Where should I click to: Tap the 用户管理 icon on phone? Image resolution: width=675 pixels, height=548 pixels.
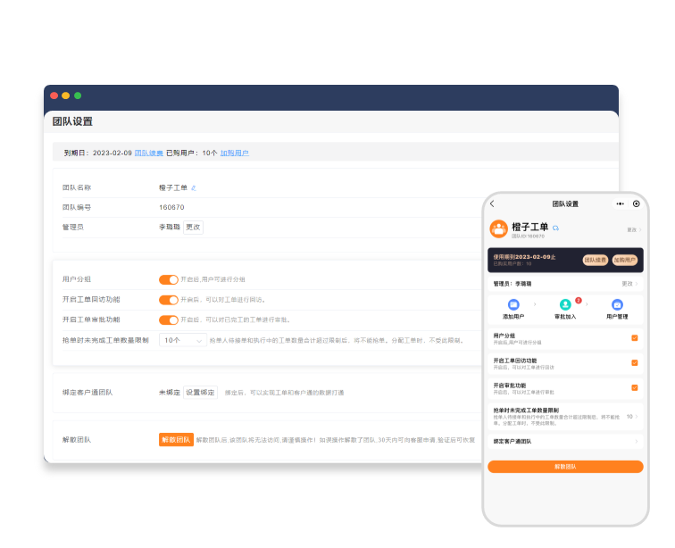pyautogui.click(x=617, y=304)
